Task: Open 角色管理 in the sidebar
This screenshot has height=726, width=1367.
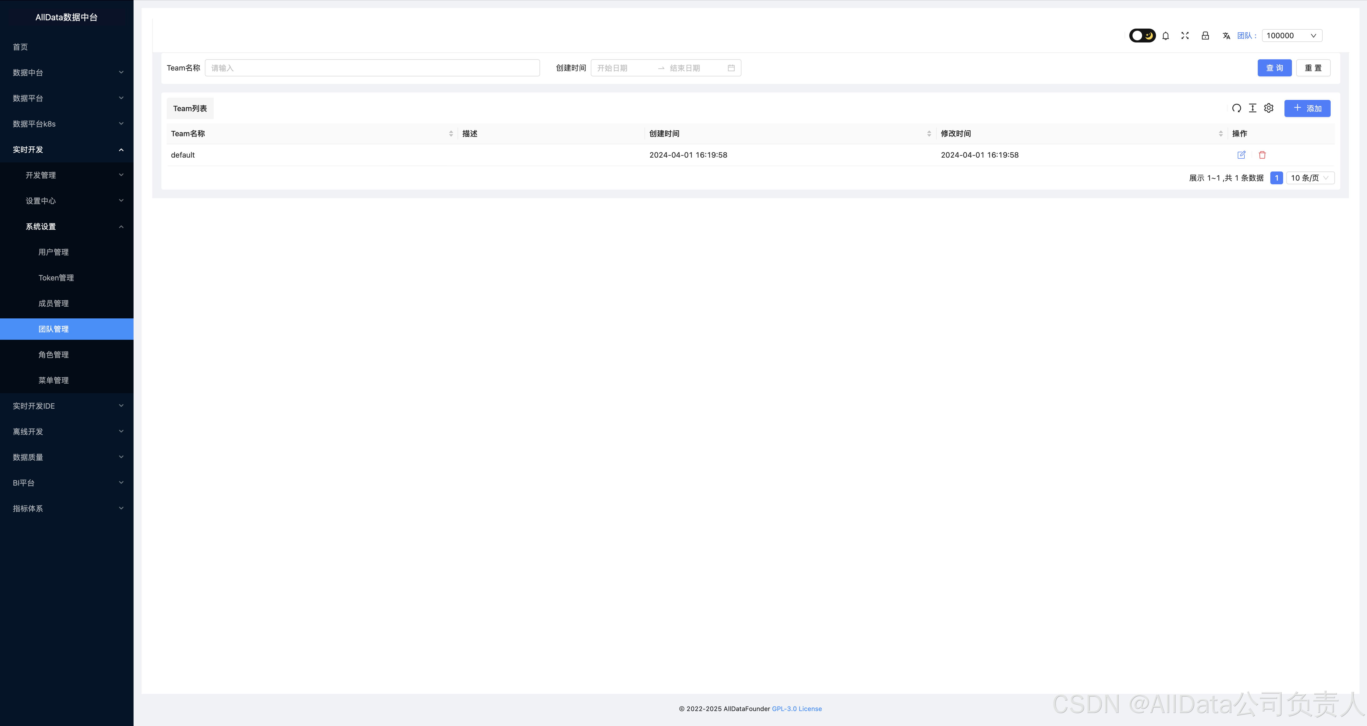Action: coord(54,354)
